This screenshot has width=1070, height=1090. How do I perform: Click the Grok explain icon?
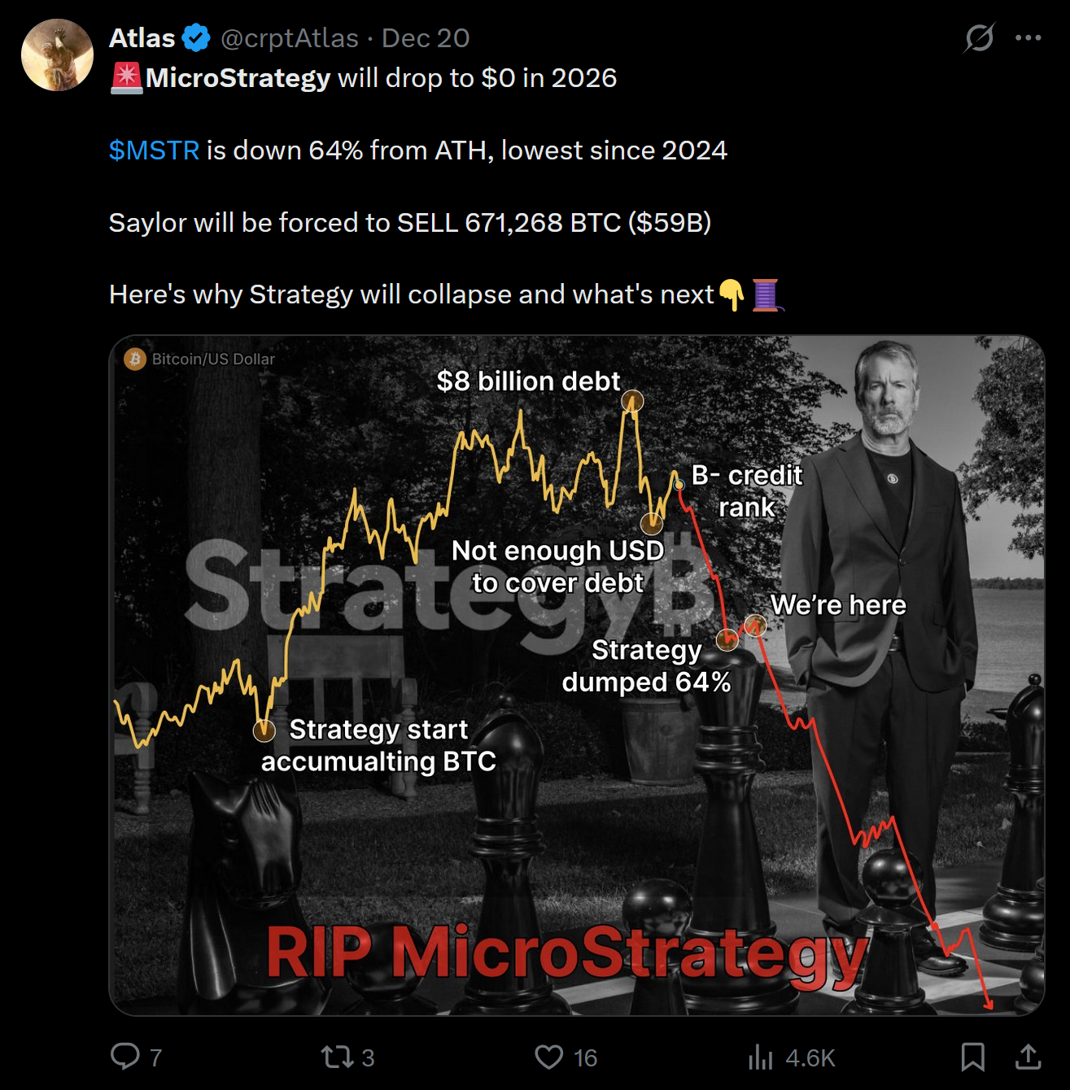(980, 37)
